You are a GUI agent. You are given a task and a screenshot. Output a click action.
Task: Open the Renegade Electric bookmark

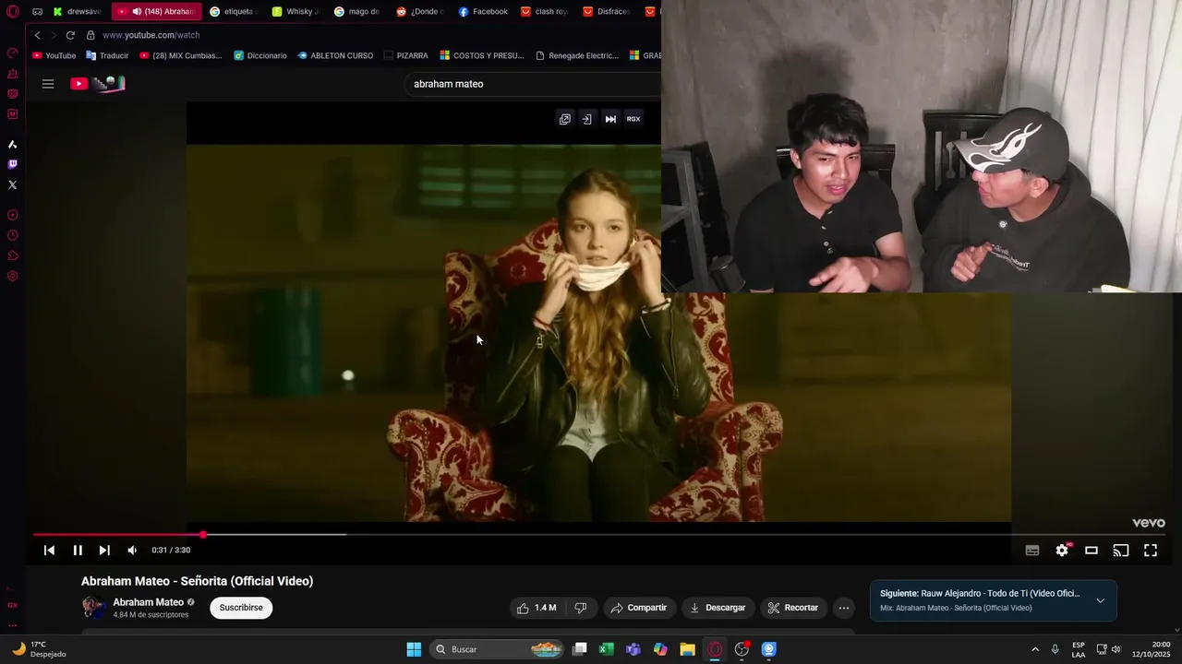577,55
